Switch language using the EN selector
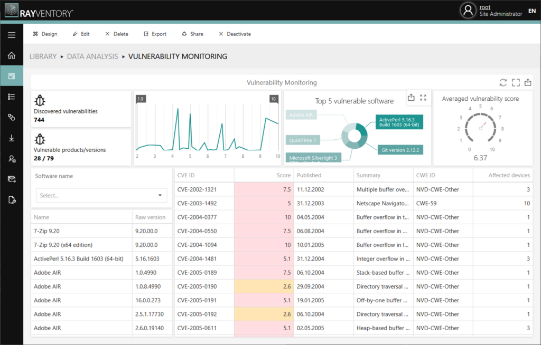This screenshot has height=345, width=541. (532, 11)
